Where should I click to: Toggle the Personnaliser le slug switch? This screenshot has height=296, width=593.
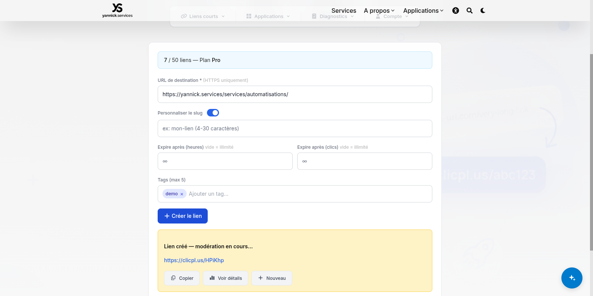point(213,113)
